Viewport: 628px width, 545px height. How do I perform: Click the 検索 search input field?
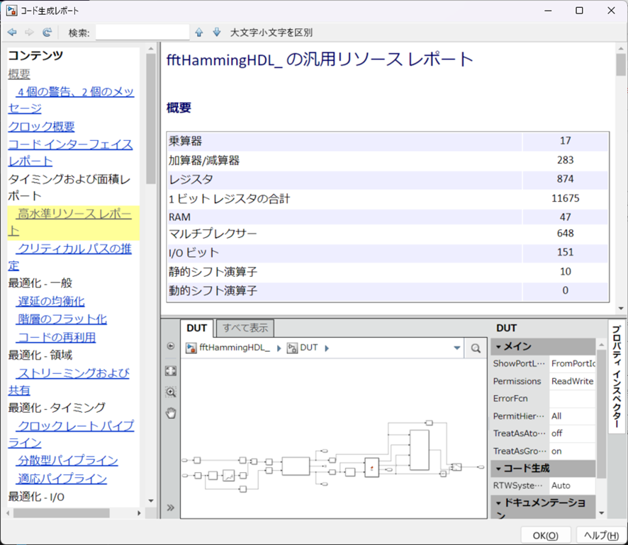click(x=142, y=33)
